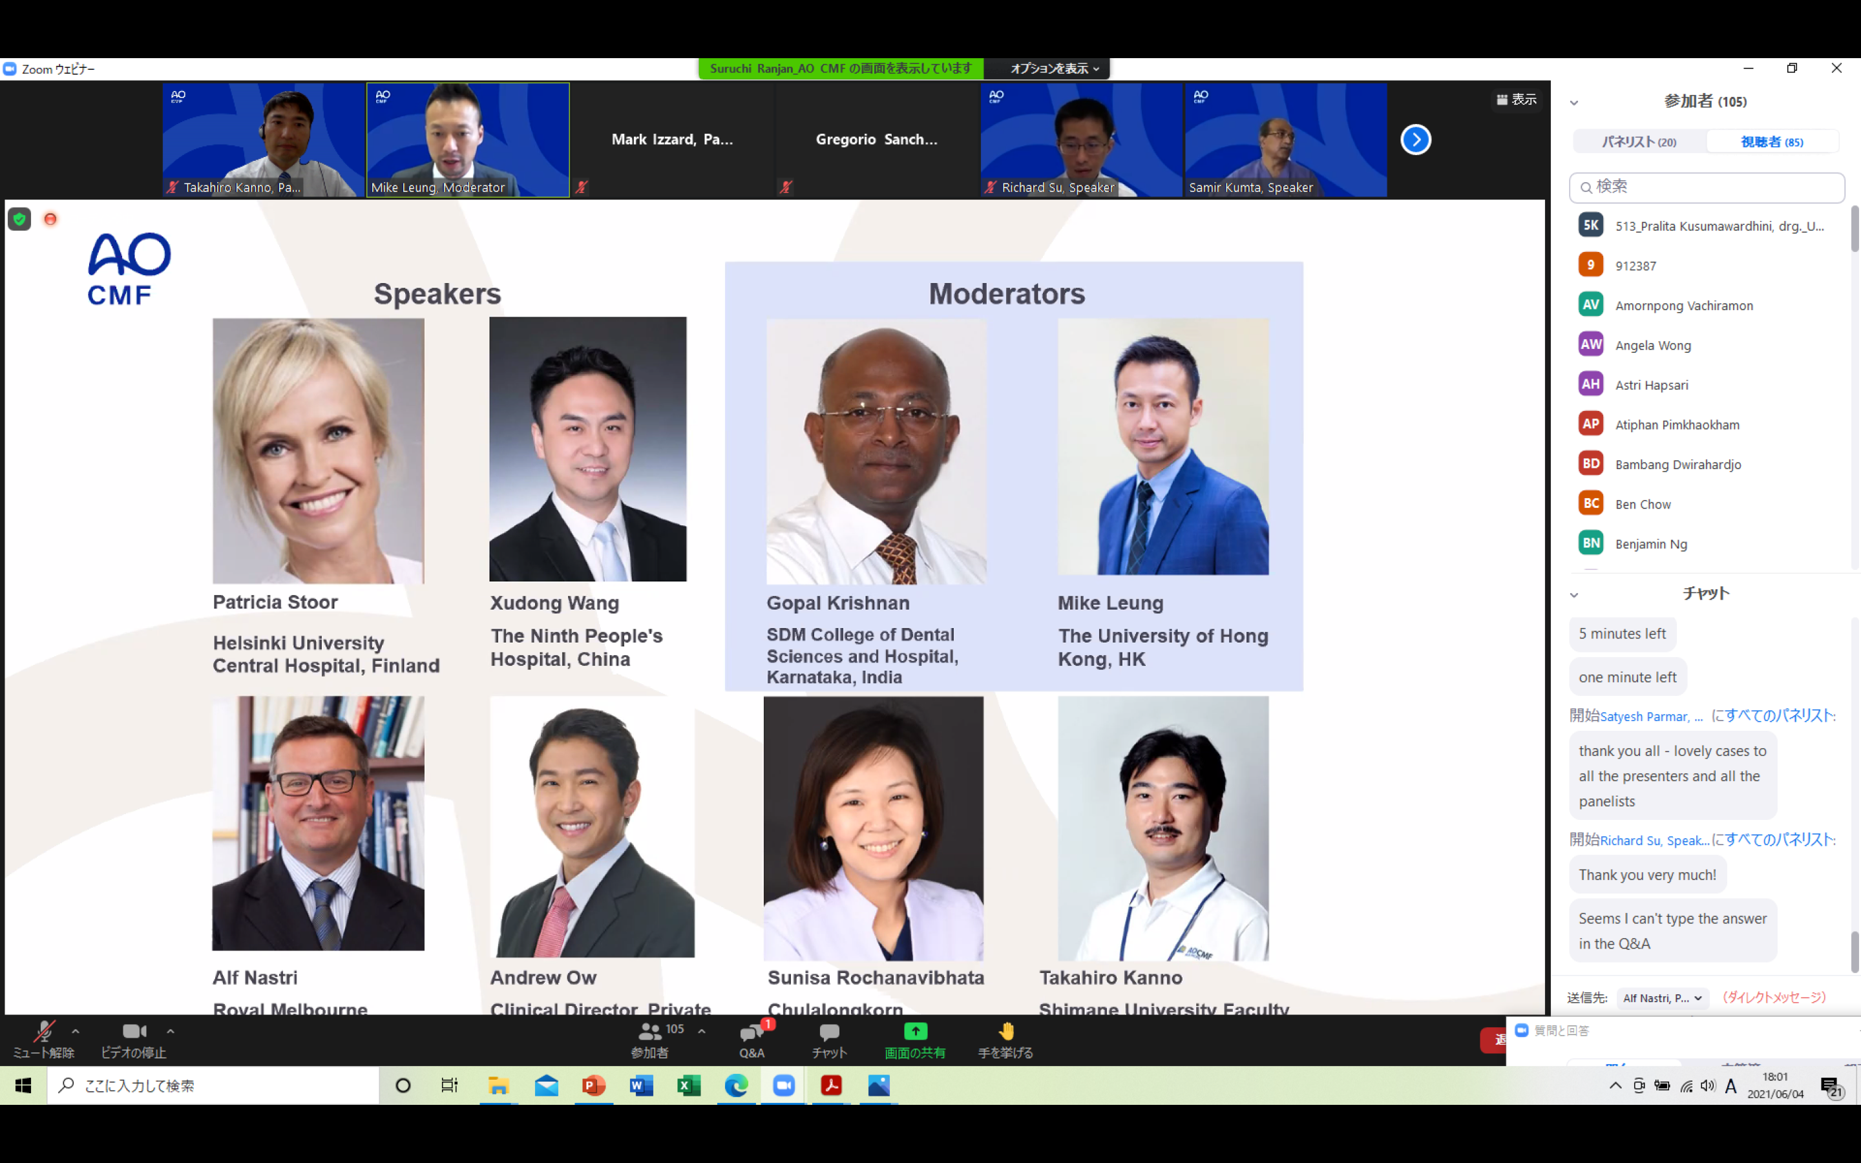Expand the video options arrow beside camera
This screenshot has height=1163, width=1861.
[171, 1031]
